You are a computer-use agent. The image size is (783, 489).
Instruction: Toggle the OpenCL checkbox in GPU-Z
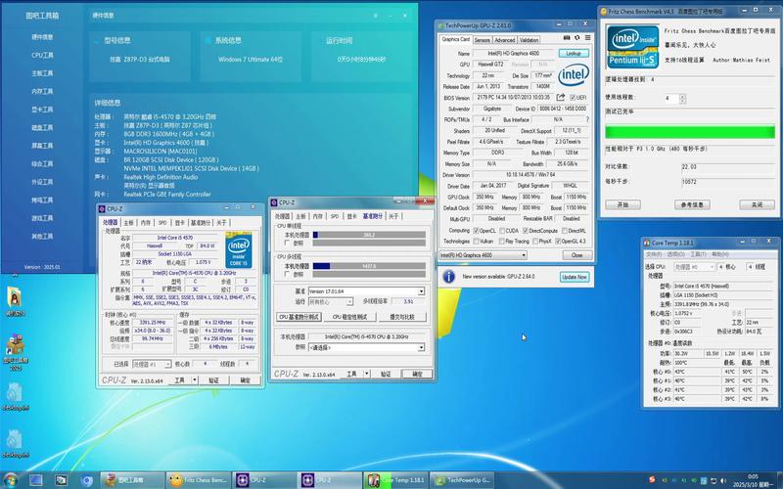click(x=476, y=230)
